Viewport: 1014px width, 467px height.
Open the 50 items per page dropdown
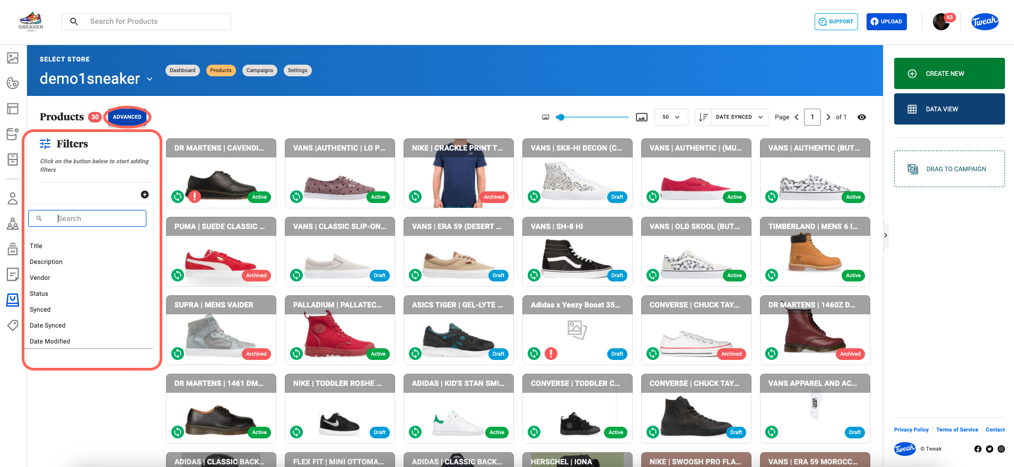click(x=671, y=117)
